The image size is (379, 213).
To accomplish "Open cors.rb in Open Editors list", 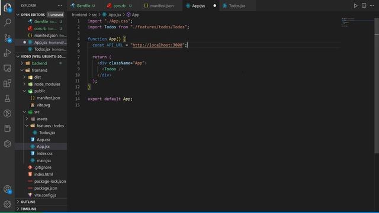I will coord(41,28).
